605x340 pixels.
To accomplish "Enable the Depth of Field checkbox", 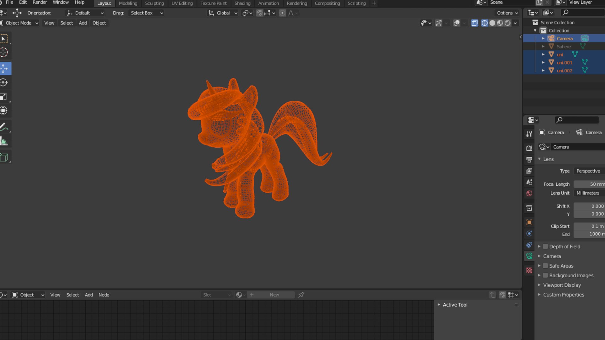I will [x=545, y=246].
